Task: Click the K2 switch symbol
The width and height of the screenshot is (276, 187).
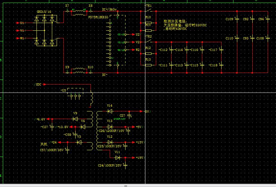Action: (148, 40)
